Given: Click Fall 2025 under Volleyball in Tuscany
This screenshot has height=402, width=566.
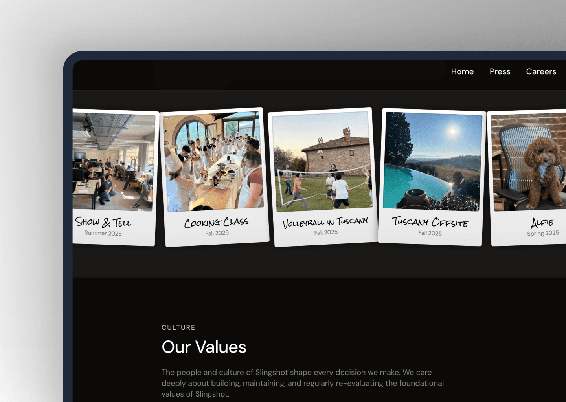Looking at the screenshot, I should tap(326, 232).
